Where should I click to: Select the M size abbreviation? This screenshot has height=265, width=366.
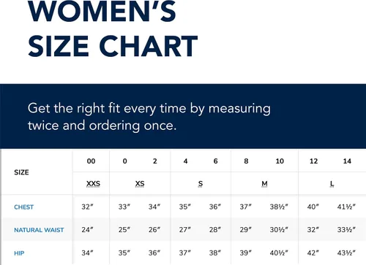point(264,184)
